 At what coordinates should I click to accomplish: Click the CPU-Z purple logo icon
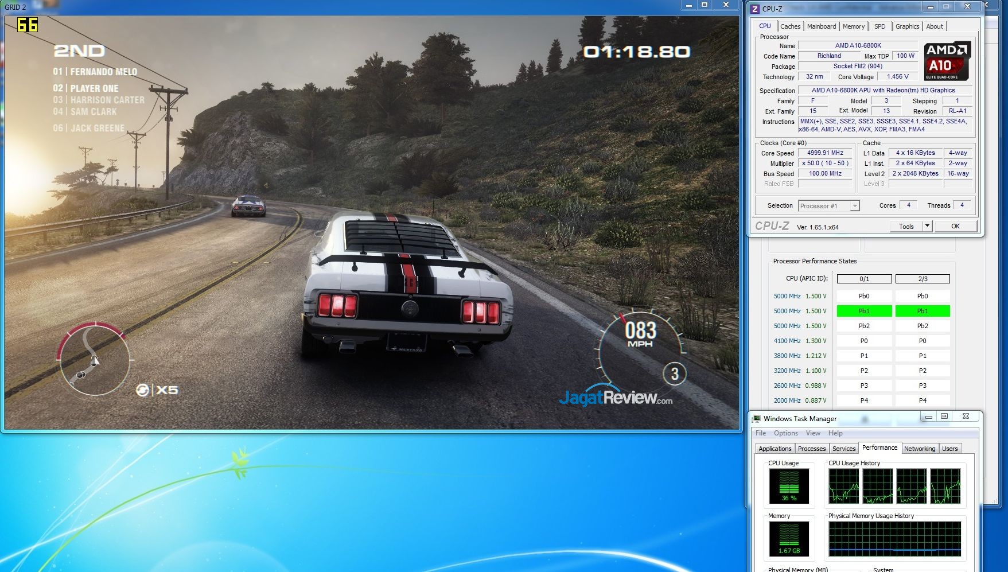755,9
